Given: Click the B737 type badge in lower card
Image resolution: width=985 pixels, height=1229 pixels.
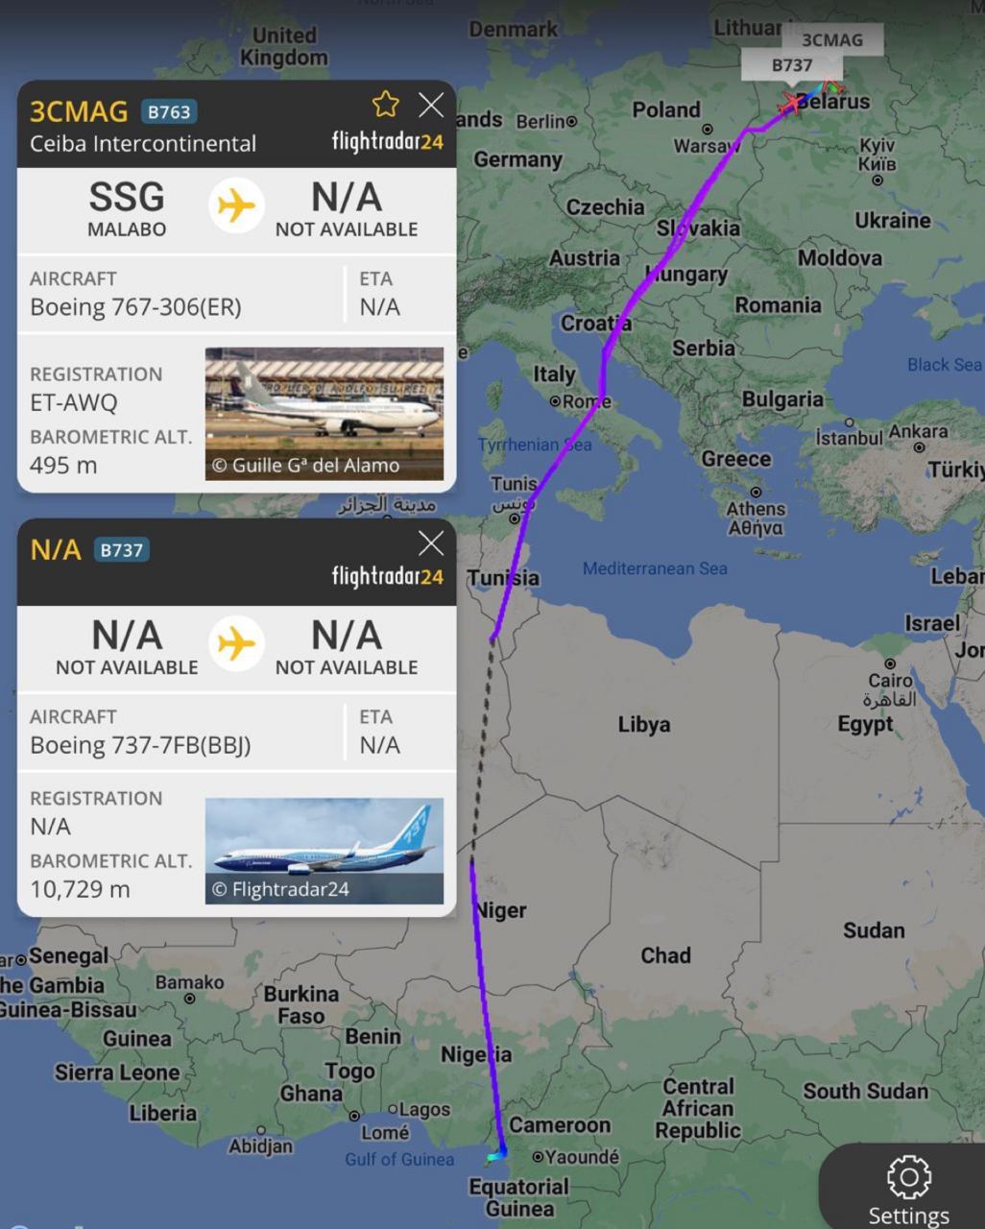Looking at the screenshot, I should [x=121, y=550].
